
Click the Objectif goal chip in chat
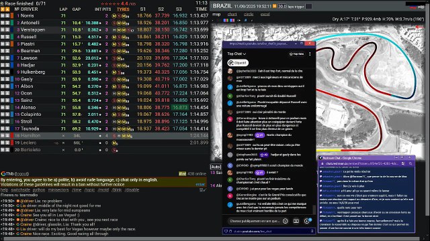[x=238, y=63]
